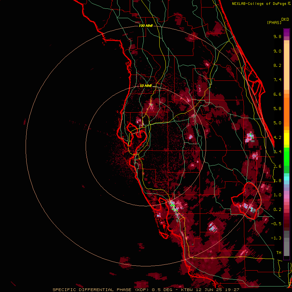Image resolution: width=292 pixels, height=292 pixels.
Task: Select the [PHAS] label above the color scale
Action: (x=274, y=22)
